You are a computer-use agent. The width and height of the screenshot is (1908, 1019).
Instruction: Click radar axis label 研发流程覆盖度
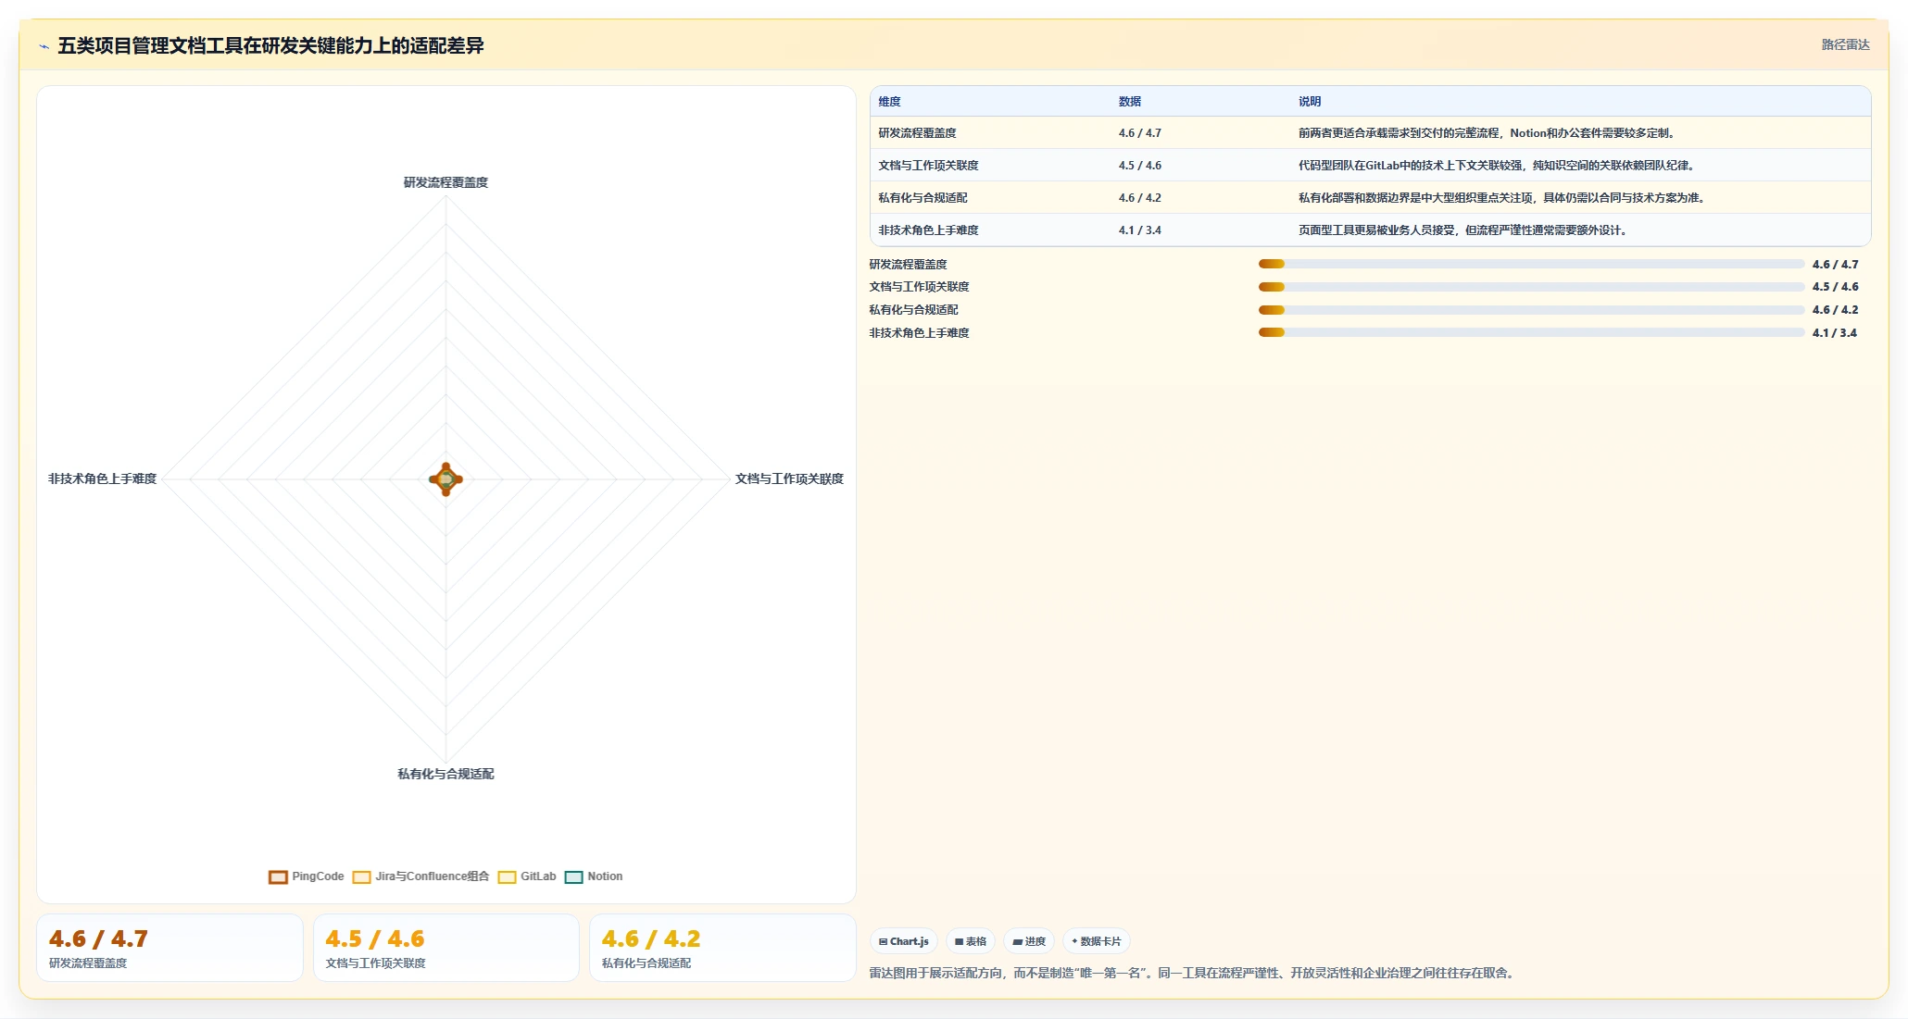click(446, 182)
